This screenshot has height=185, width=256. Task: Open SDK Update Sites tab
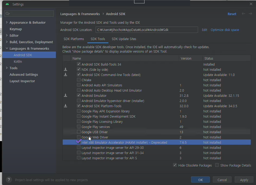(124, 39)
